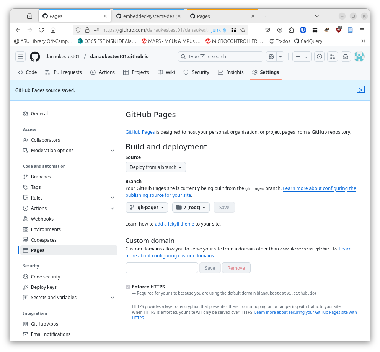The width and height of the screenshot is (380, 352).
Task: Open the hamburger navigation menu in GitHub header
Action: pos(21,57)
